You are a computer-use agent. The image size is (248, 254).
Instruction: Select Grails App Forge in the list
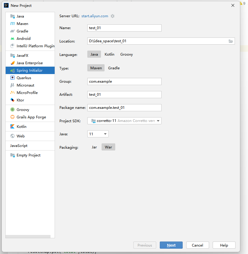point(30,117)
